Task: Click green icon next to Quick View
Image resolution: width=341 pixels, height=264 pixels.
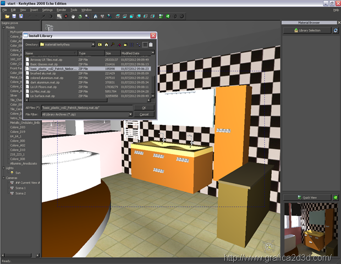Action: [x=335, y=197]
